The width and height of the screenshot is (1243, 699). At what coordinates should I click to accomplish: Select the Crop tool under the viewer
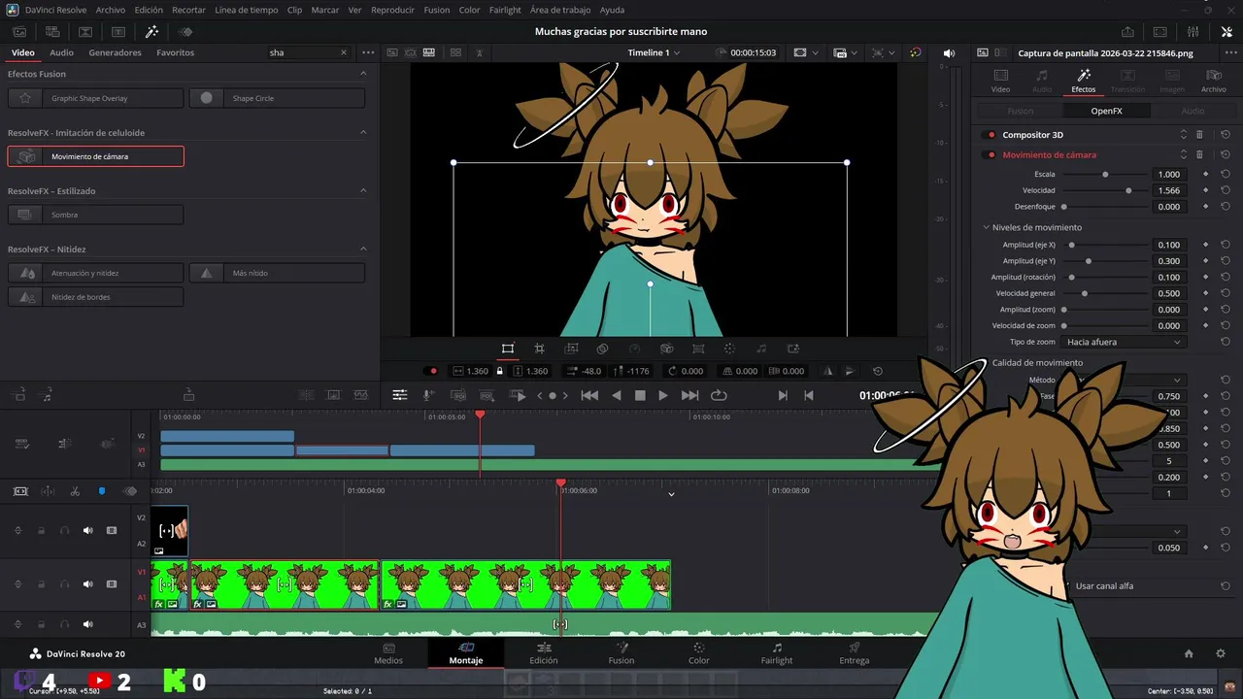[539, 349]
